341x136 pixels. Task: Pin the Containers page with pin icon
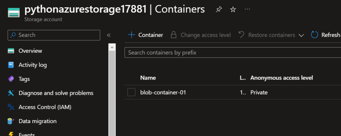tap(219, 10)
